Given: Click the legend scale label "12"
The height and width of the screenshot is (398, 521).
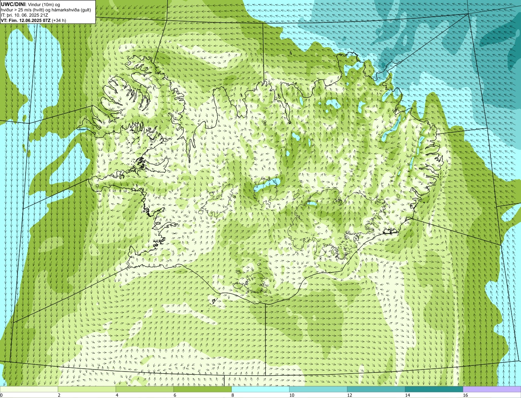Looking at the screenshot, I should [350, 395].
